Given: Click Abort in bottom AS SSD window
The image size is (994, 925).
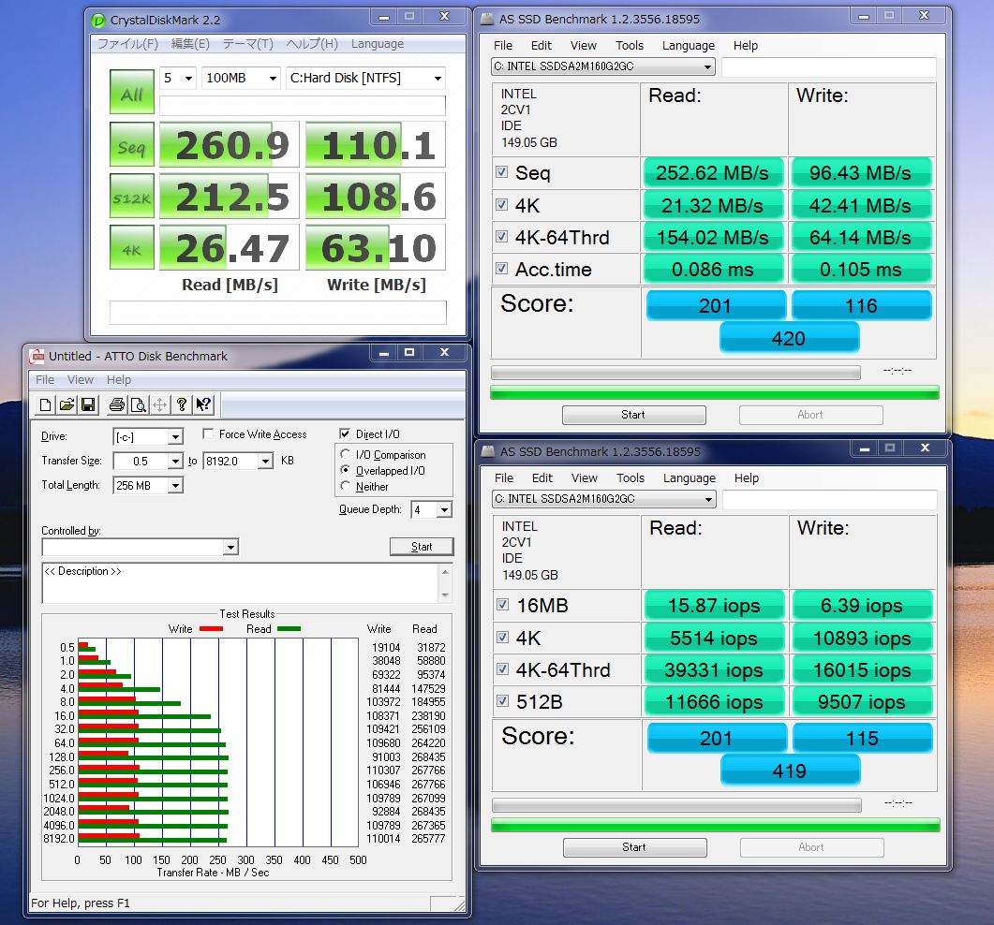Looking at the screenshot, I should [811, 847].
